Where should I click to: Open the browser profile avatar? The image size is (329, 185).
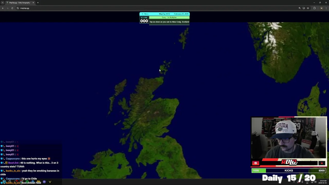[x=321, y=8]
